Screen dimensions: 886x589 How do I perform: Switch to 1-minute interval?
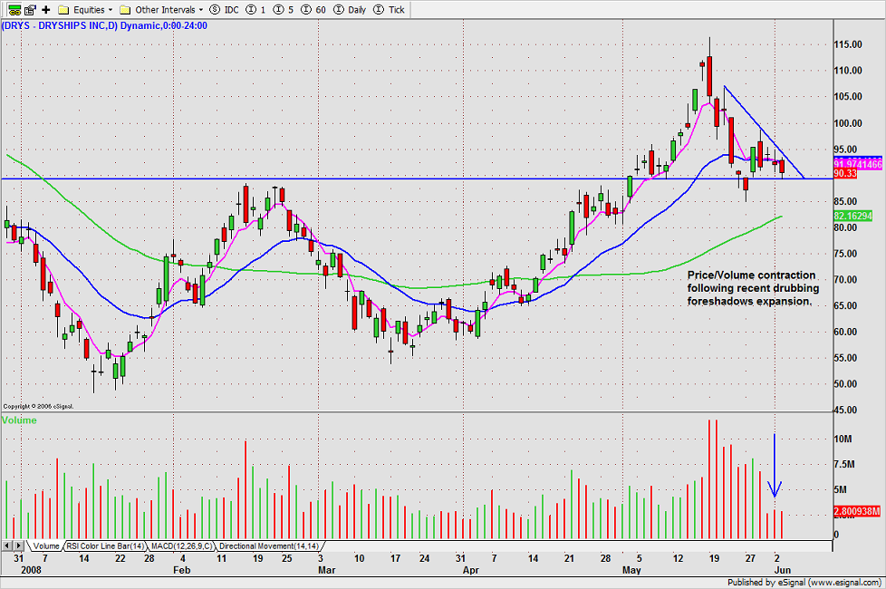256,10
